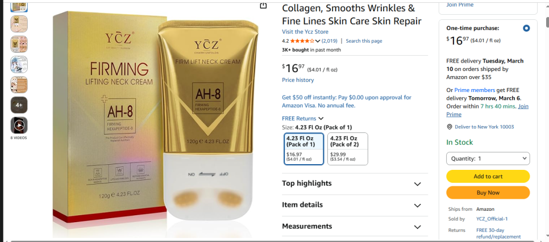
Task: Choose 4.23 Fl Oz Pack of 1
Action: point(304,149)
